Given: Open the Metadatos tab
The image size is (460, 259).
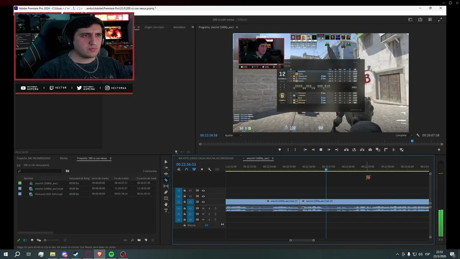Looking at the screenshot, I should [x=179, y=27].
